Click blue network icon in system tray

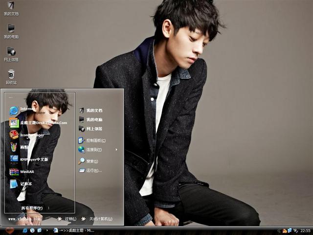point(290,231)
